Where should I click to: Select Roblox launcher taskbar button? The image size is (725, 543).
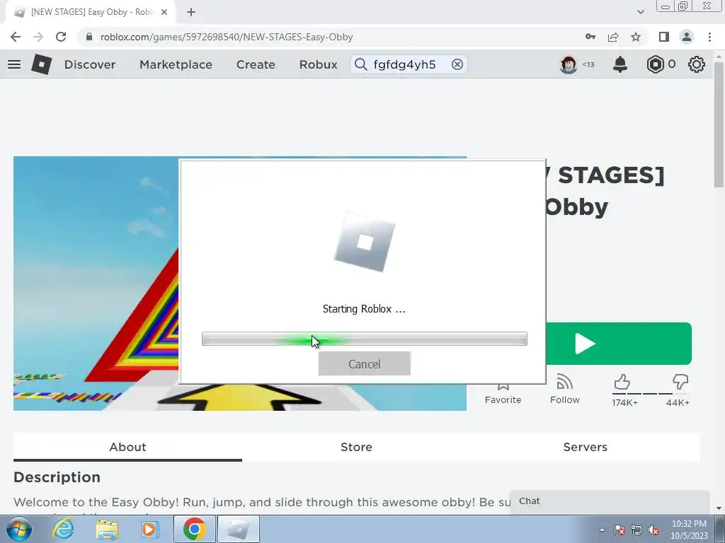click(239, 529)
